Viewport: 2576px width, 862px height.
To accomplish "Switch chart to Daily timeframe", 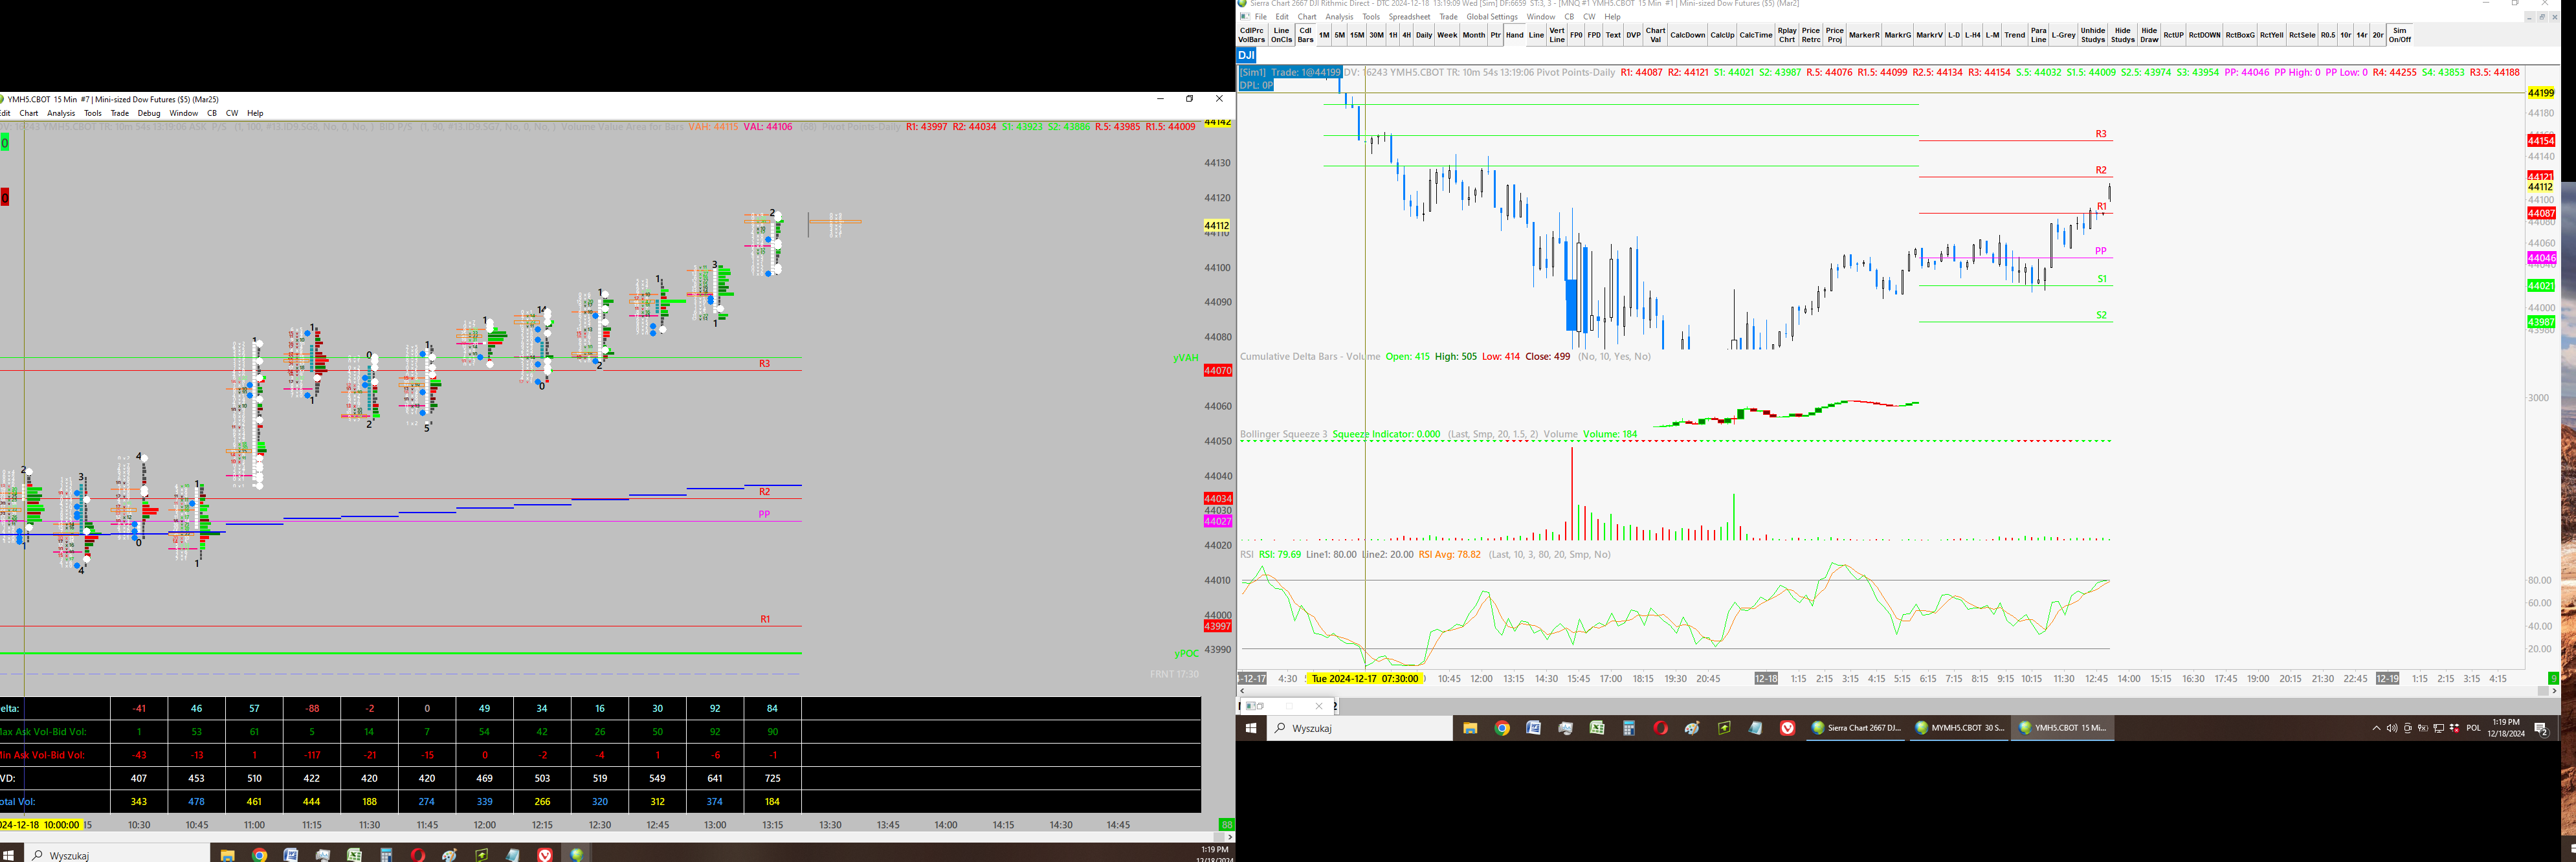I will [x=1424, y=35].
